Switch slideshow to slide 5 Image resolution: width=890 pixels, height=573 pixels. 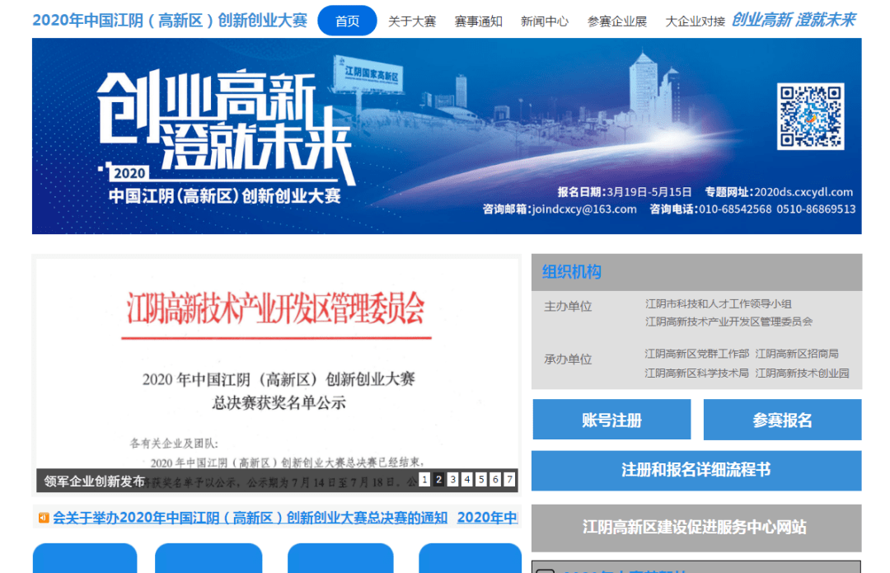(480, 479)
